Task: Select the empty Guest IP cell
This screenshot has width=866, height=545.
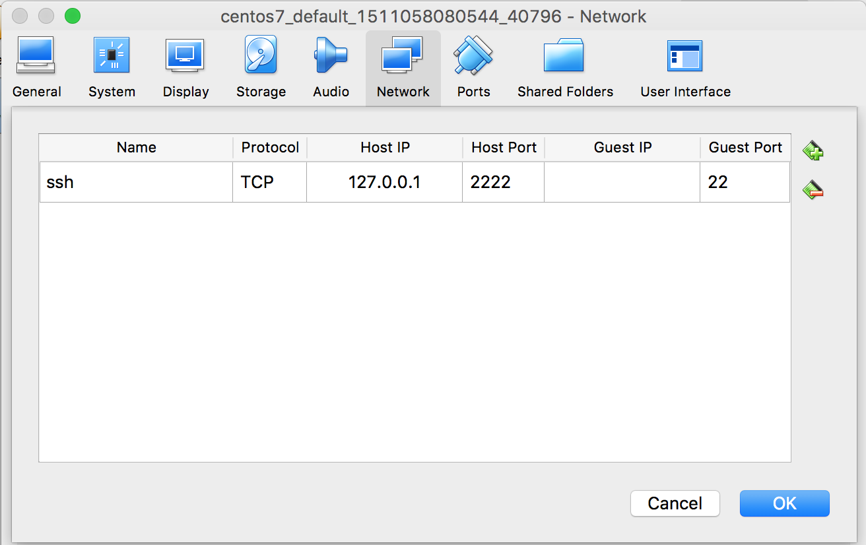Action: (622, 182)
